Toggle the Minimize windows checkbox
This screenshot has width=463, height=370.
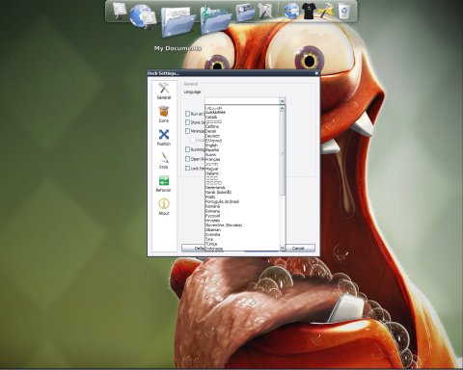(187, 131)
